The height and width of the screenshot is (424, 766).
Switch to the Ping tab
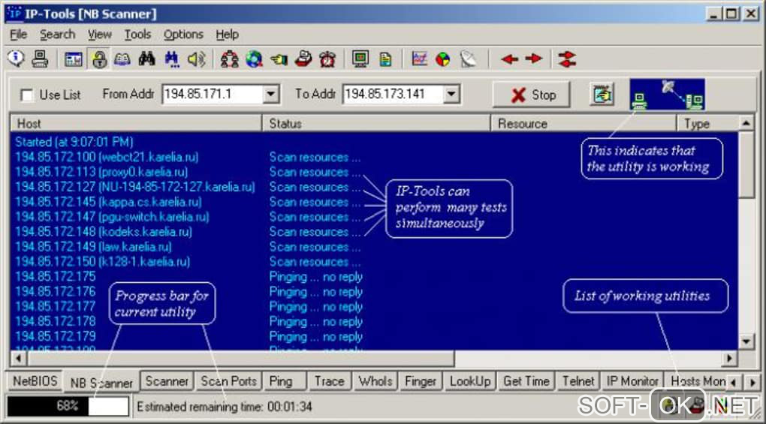tap(285, 381)
